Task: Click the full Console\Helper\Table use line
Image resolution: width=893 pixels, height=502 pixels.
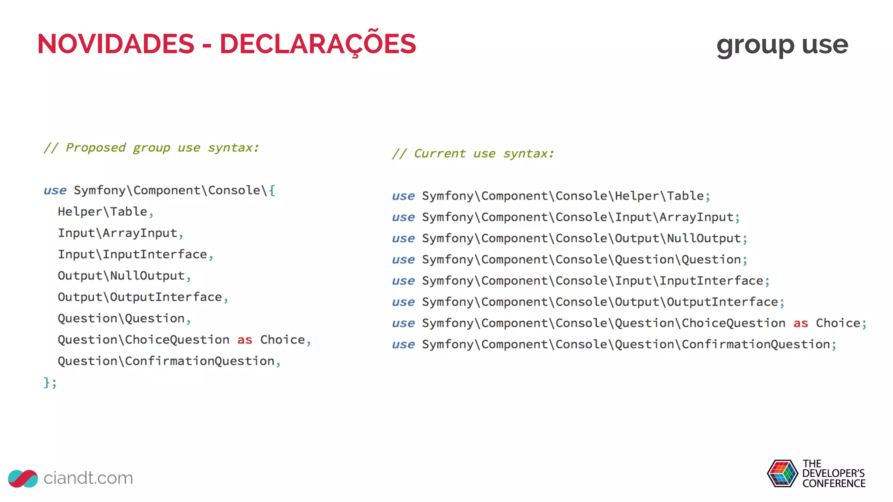Action: 551,196
